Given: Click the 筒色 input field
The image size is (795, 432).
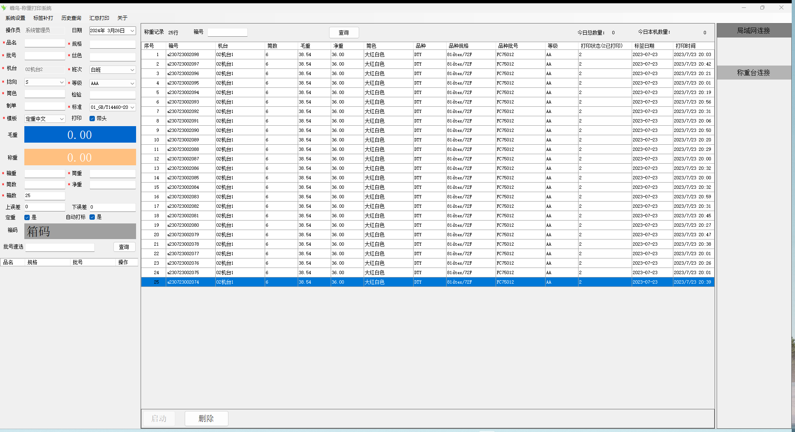Looking at the screenshot, I should (x=45, y=94).
